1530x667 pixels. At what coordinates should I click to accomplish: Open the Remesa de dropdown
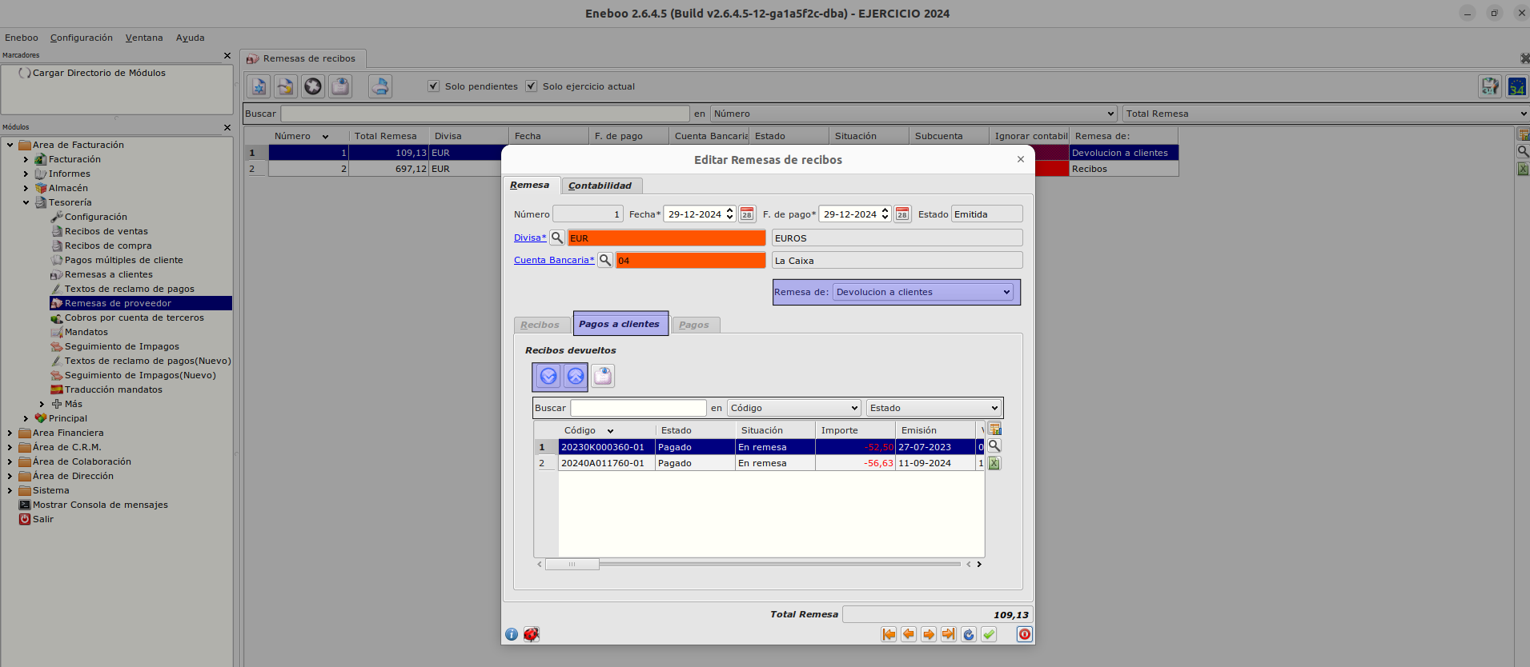(923, 292)
